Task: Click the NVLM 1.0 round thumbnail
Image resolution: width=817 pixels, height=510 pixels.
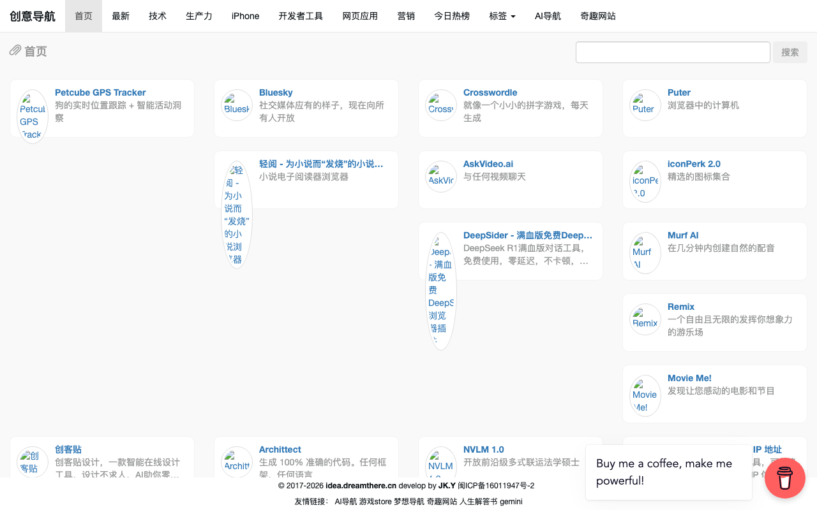Action: (441, 463)
